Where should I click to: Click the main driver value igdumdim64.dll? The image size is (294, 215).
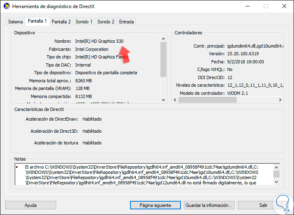coord(255,46)
